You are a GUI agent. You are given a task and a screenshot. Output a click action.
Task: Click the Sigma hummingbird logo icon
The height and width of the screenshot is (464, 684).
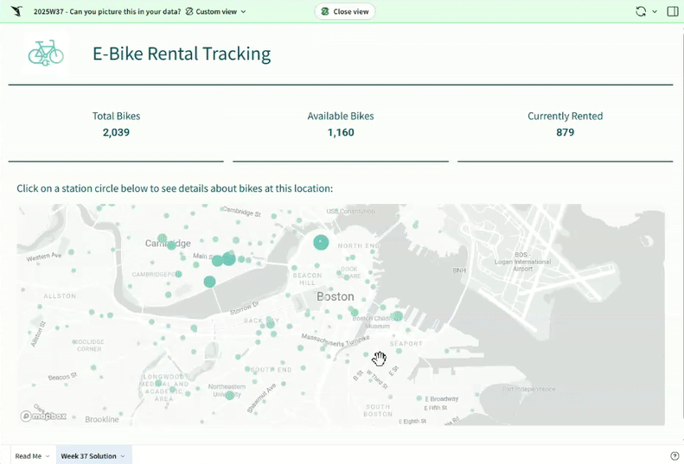click(16, 11)
